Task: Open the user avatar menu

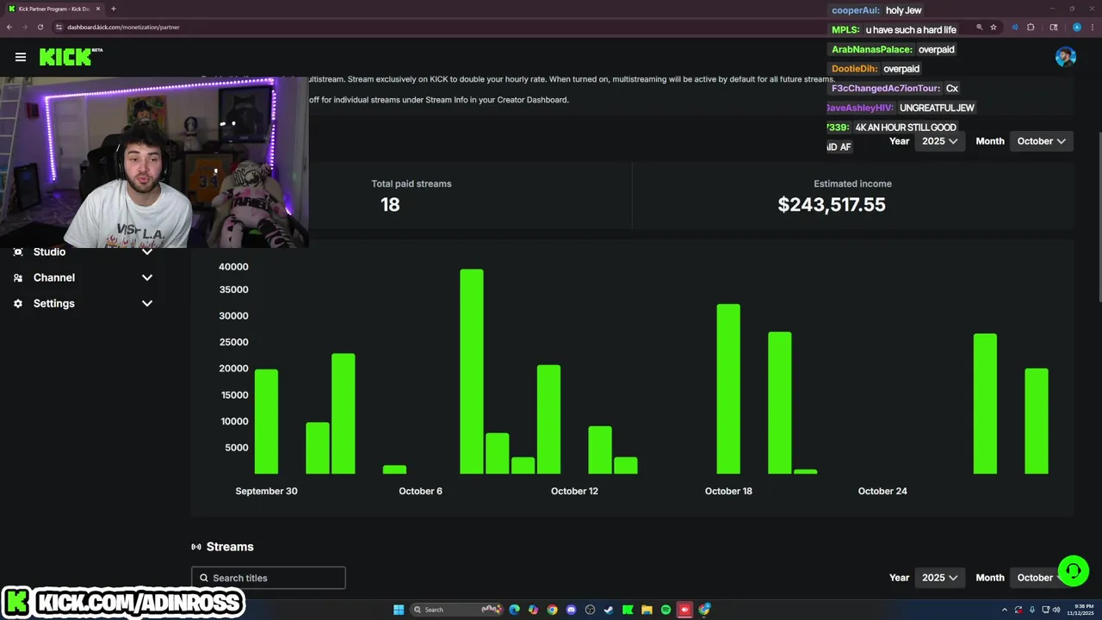Action: point(1065,57)
